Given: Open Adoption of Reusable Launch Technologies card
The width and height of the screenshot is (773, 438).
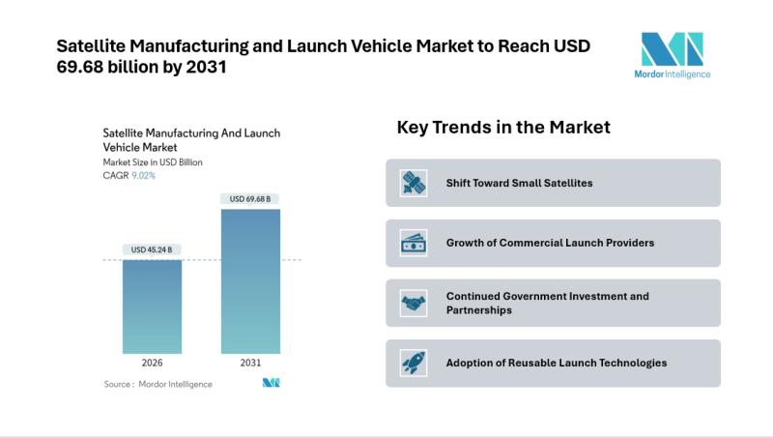Looking at the screenshot, I should [553, 363].
